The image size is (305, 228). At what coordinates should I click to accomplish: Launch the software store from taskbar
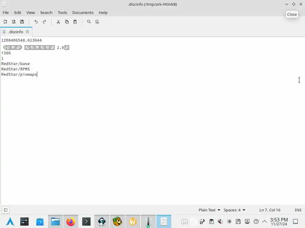coord(40,221)
